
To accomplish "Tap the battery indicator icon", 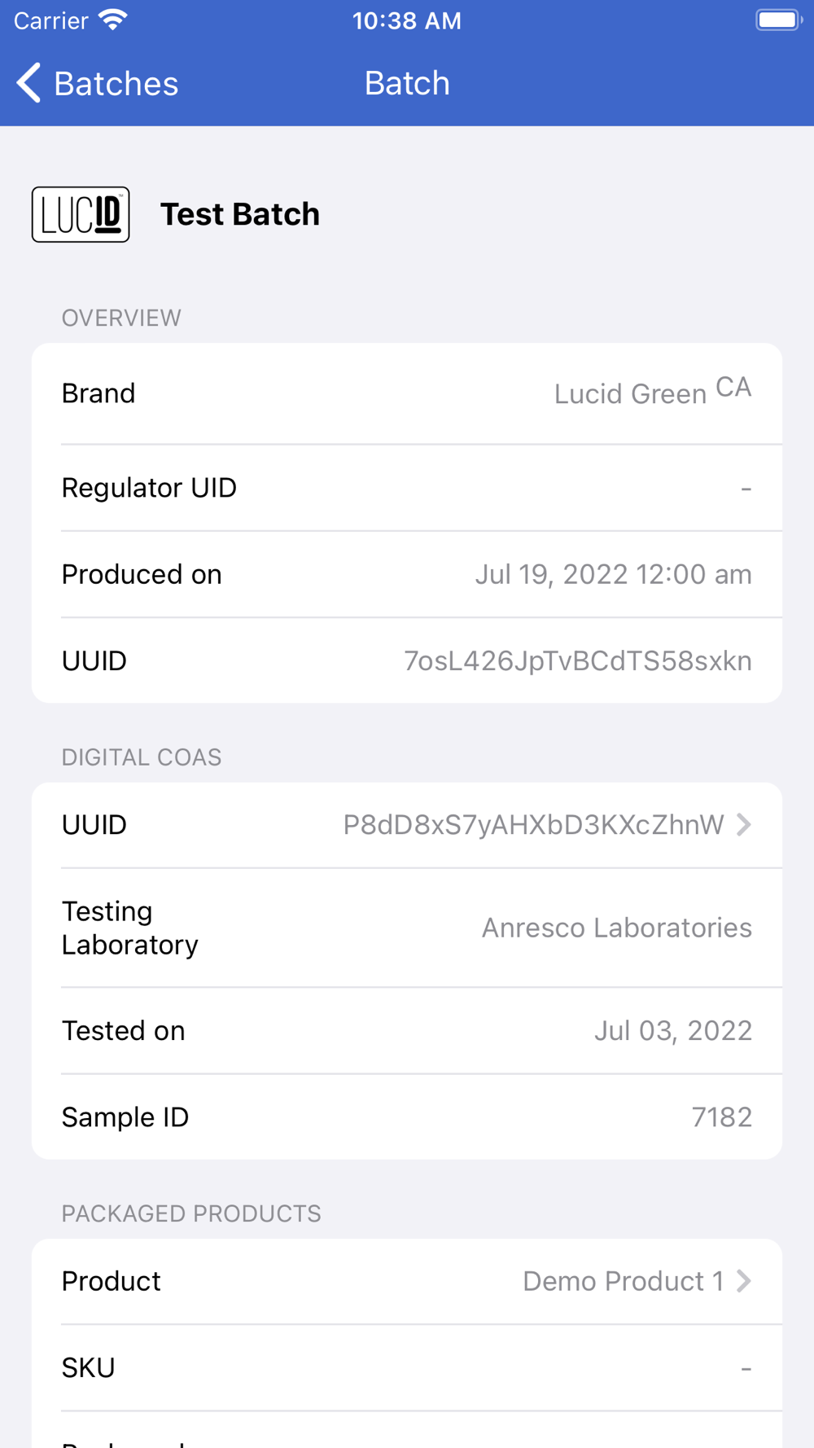I will (779, 20).
